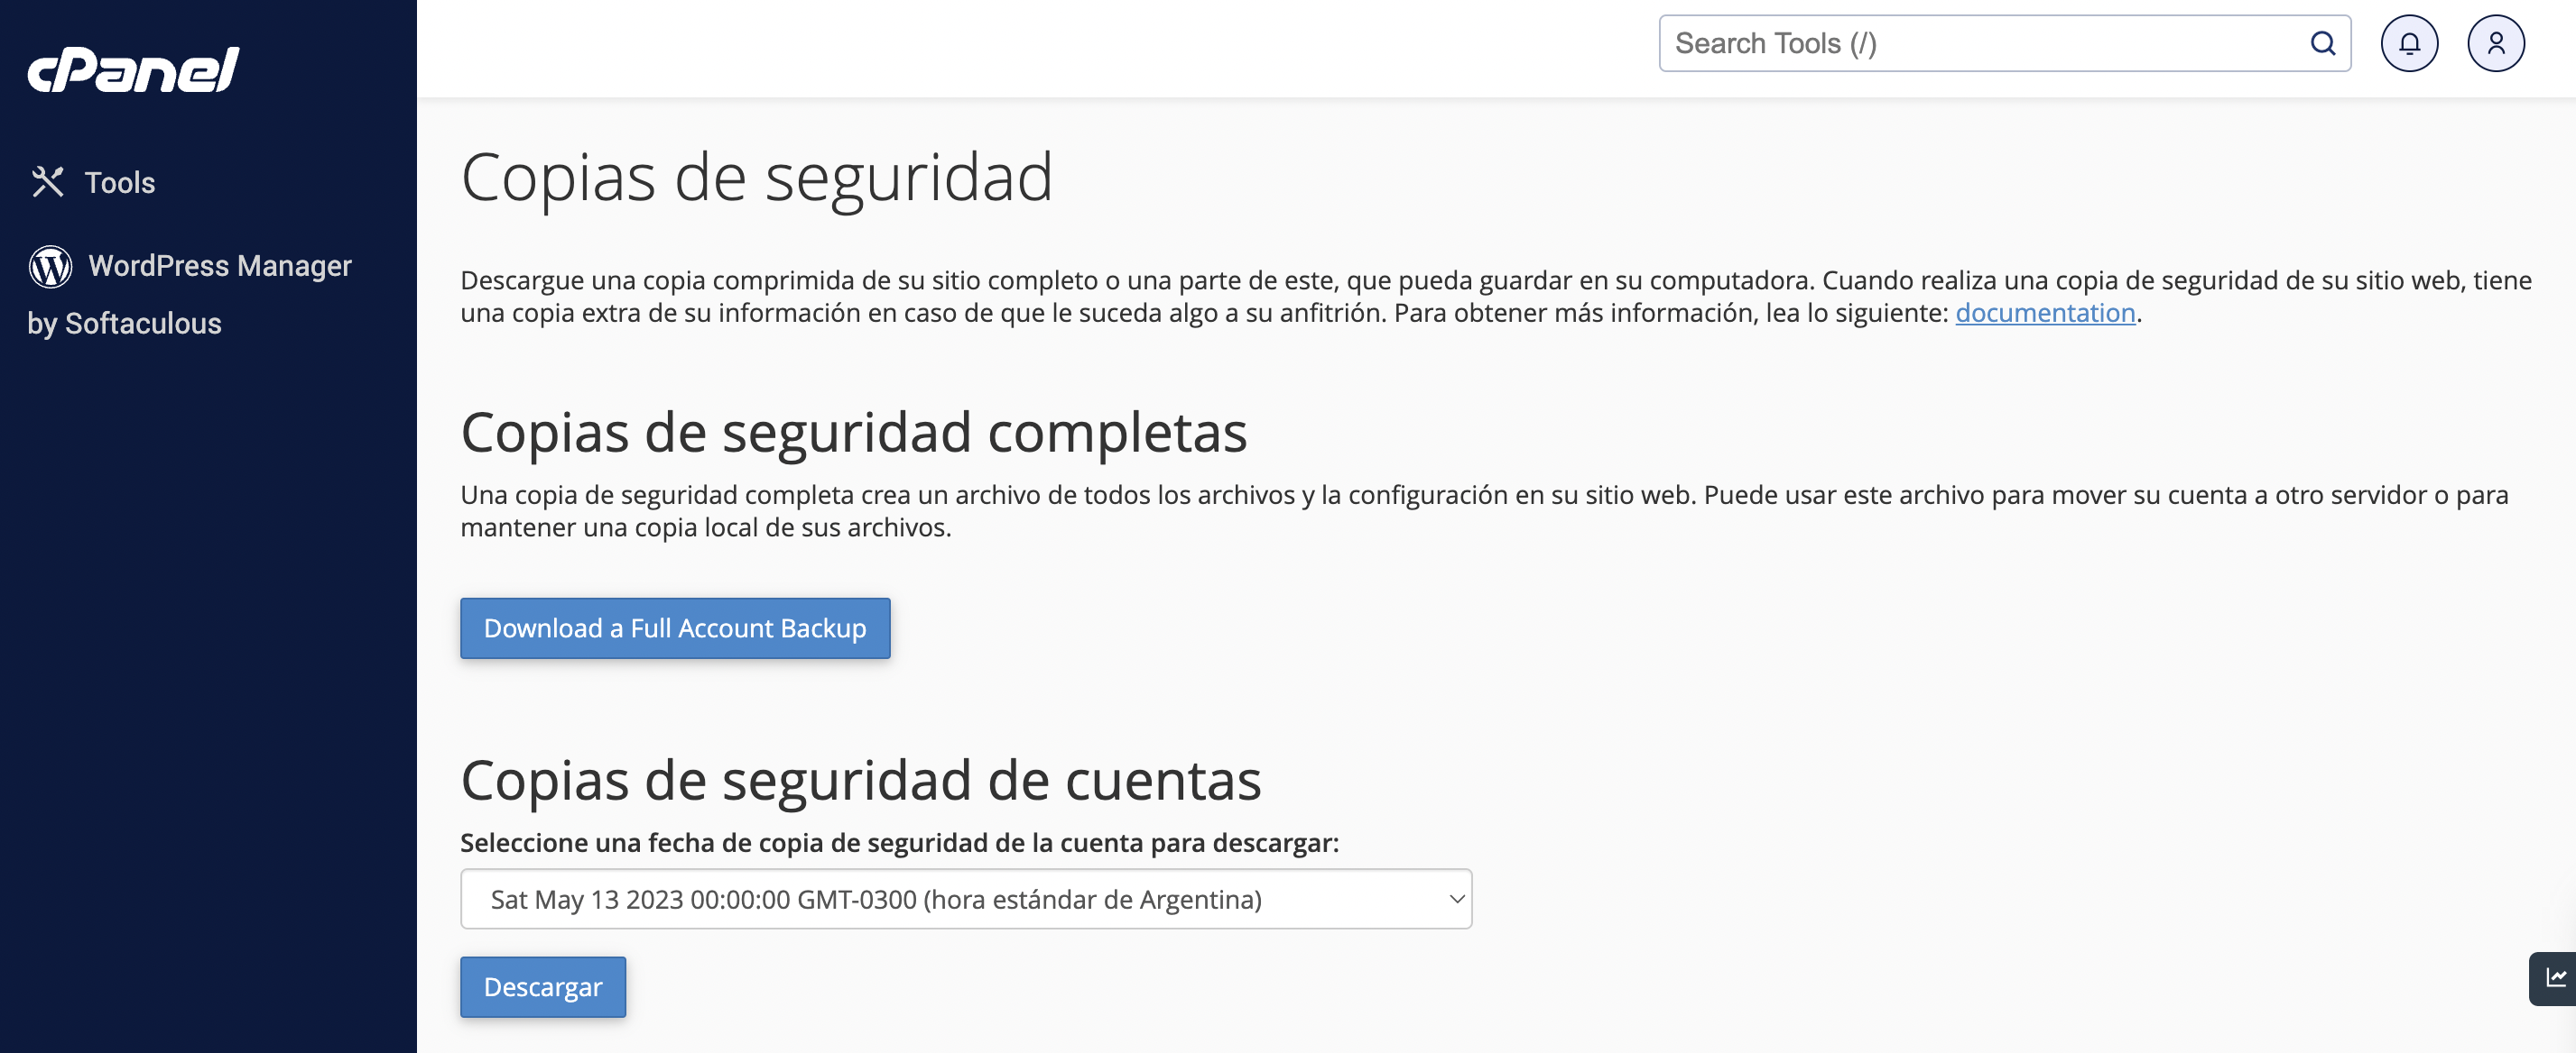Click the Copias de seguridad heading
The height and width of the screenshot is (1053, 2576).
pyautogui.click(x=757, y=178)
